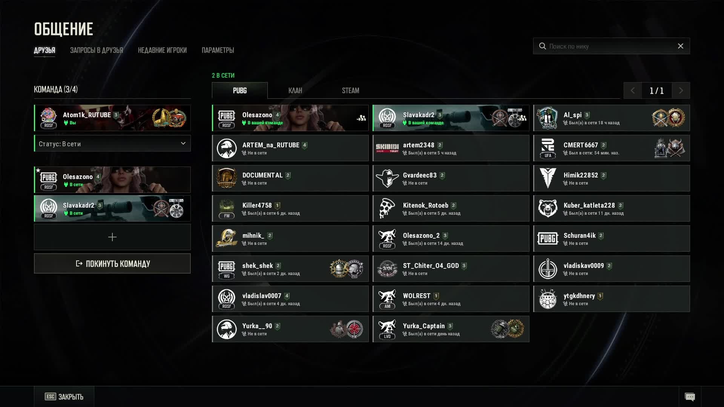Go to the next friends page
The height and width of the screenshot is (407, 724).
[x=681, y=90]
